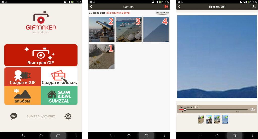Go back from the Картинки screen
Viewport: 258px width, 139px height.
91,7
